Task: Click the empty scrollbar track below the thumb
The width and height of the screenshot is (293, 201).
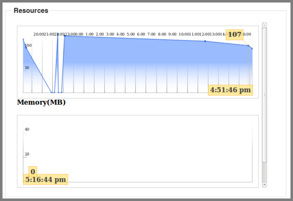Action: tap(264, 172)
